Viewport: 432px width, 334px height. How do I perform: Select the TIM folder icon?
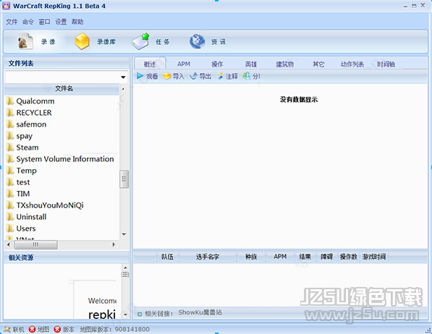coord(10,194)
